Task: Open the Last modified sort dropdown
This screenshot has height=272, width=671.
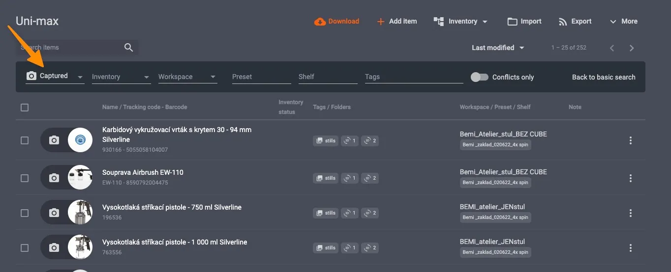Action: (498, 48)
